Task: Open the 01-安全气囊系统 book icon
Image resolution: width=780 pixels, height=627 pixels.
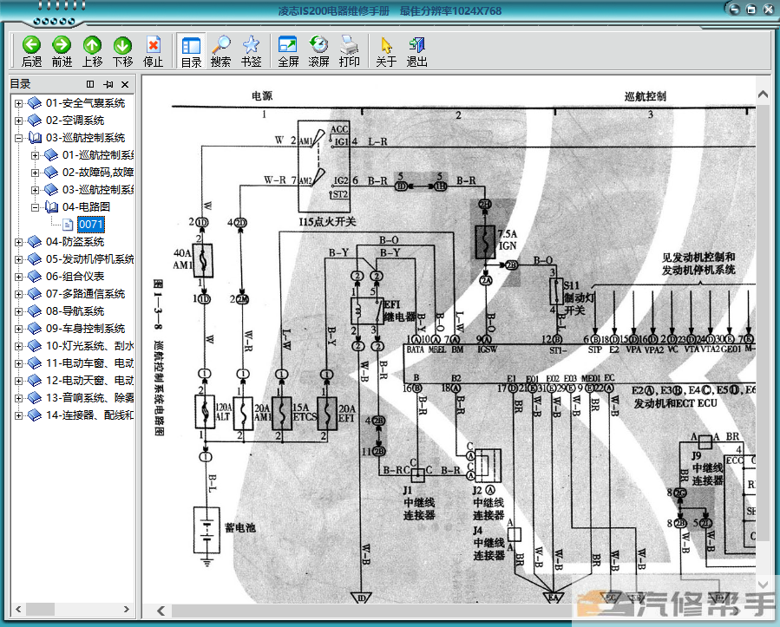Action: pyautogui.click(x=35, y=103)
